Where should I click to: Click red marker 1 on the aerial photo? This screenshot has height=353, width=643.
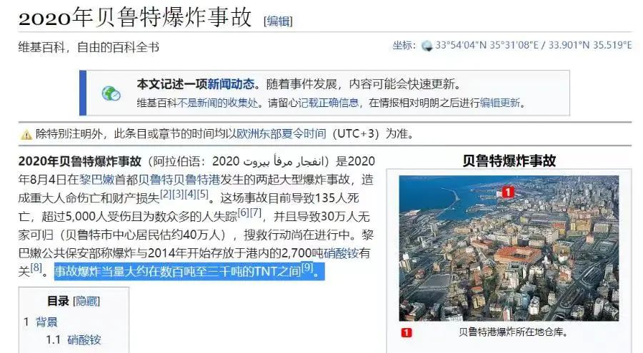[x=508, y=192]
